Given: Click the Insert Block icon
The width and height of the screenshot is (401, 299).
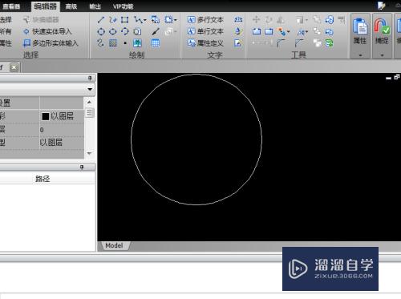Looking at the screenshot, I should (x=156, y=19).
